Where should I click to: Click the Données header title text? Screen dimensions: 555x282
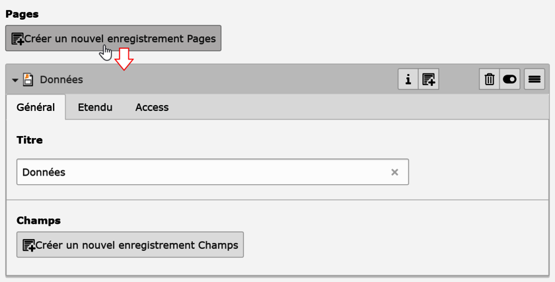pyautogui.click(x=61, y=80)
